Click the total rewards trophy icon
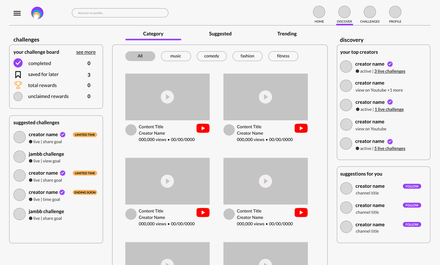The width and height of the screenshot is (440, 265). [x=18, y=85]
